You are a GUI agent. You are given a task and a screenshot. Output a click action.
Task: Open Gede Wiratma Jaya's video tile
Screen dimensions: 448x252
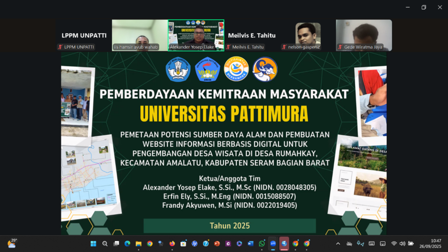[364, 35]
